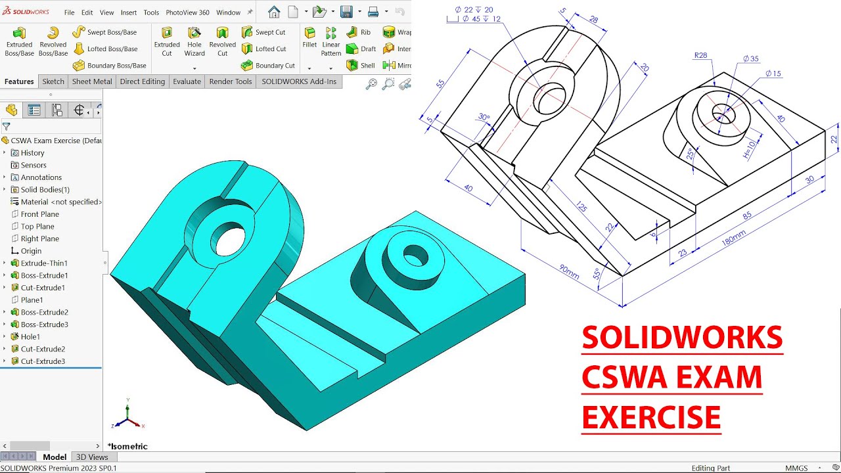Expand the History node in the tree
This screenshot has width=841, height=473.
tap(5, 153)
